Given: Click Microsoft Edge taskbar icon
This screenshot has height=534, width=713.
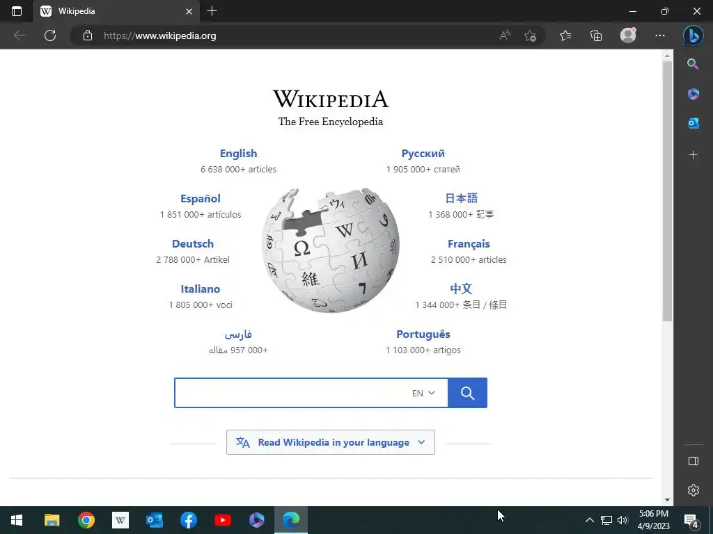Looking at the screenshot, I should 291,520.
